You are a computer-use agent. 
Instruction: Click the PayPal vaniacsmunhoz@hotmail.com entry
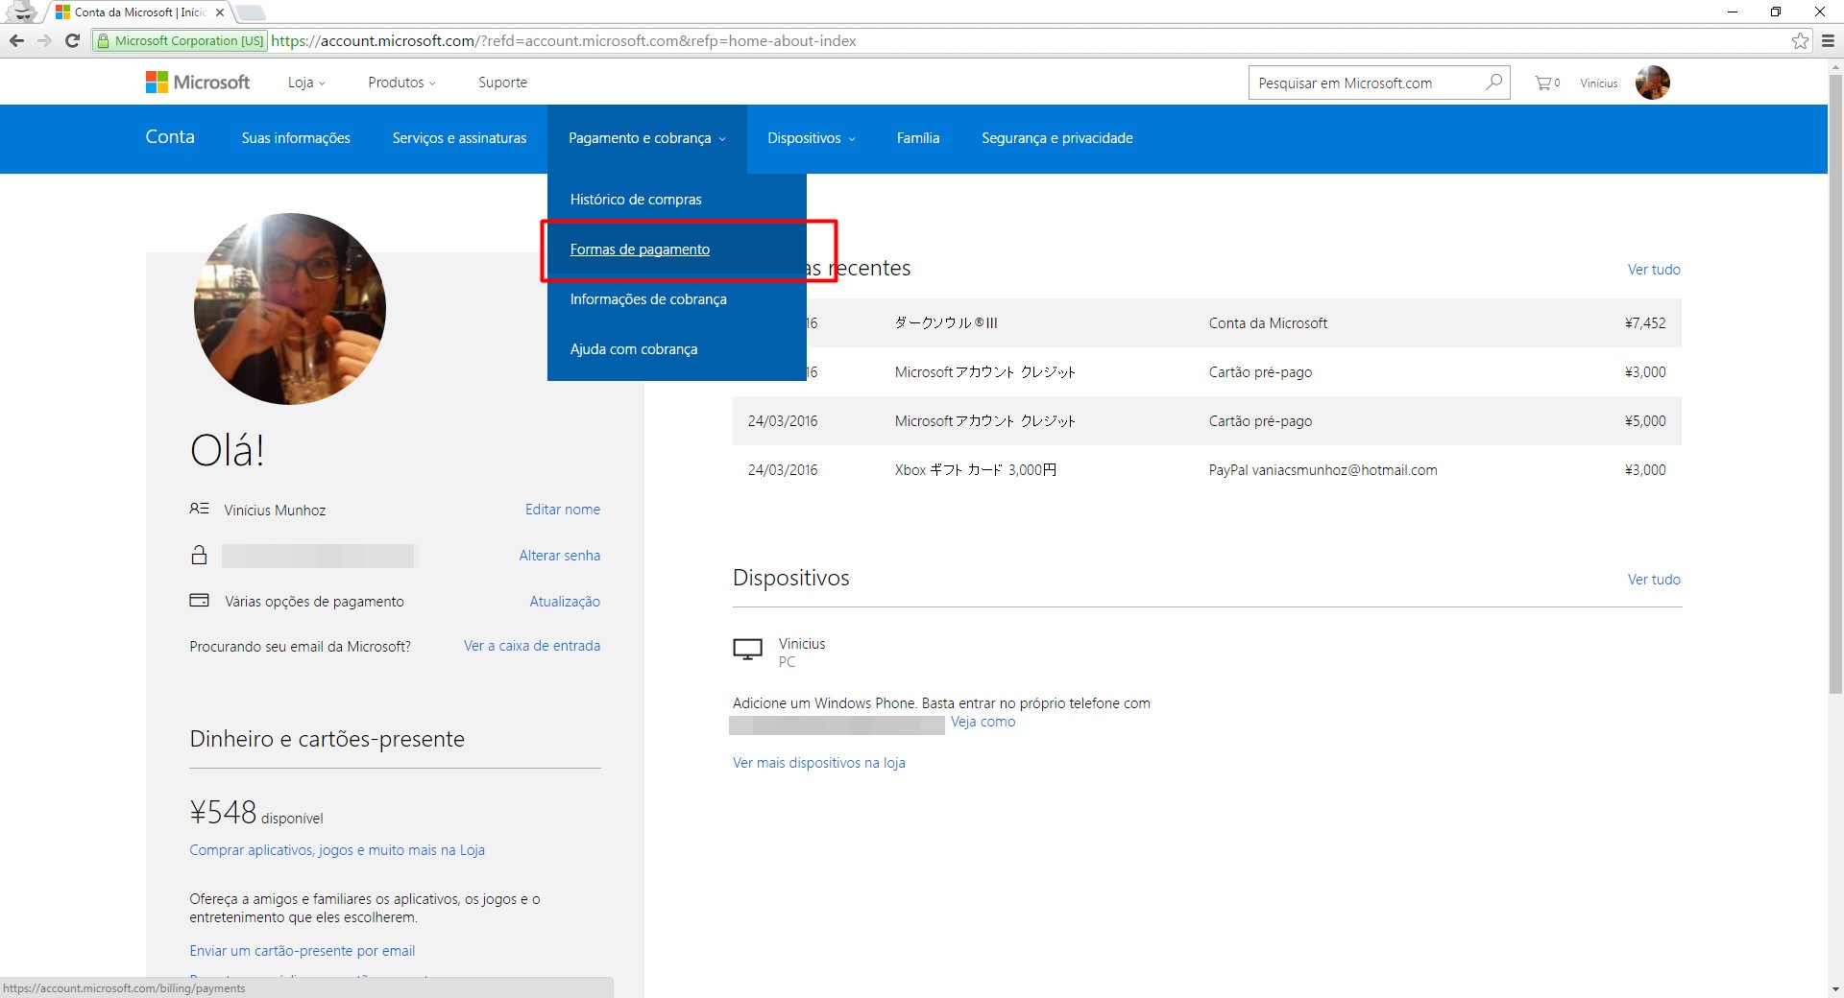pos(1322,470)
